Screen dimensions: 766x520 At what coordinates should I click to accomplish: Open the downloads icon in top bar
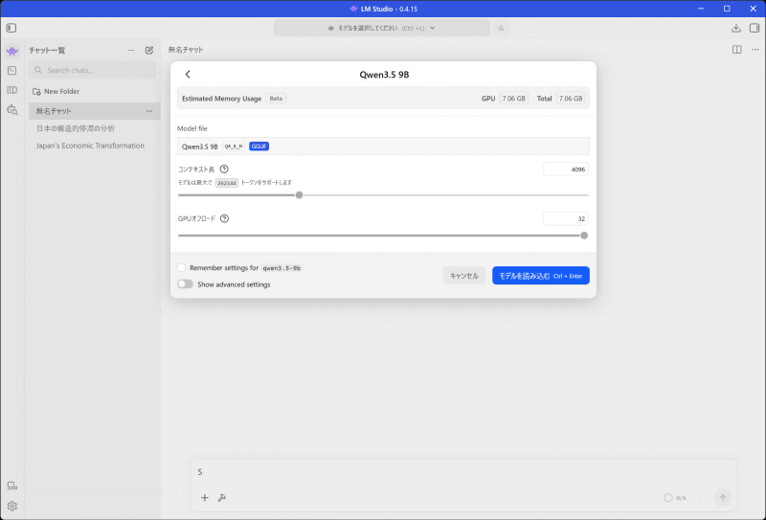point(736,29)
